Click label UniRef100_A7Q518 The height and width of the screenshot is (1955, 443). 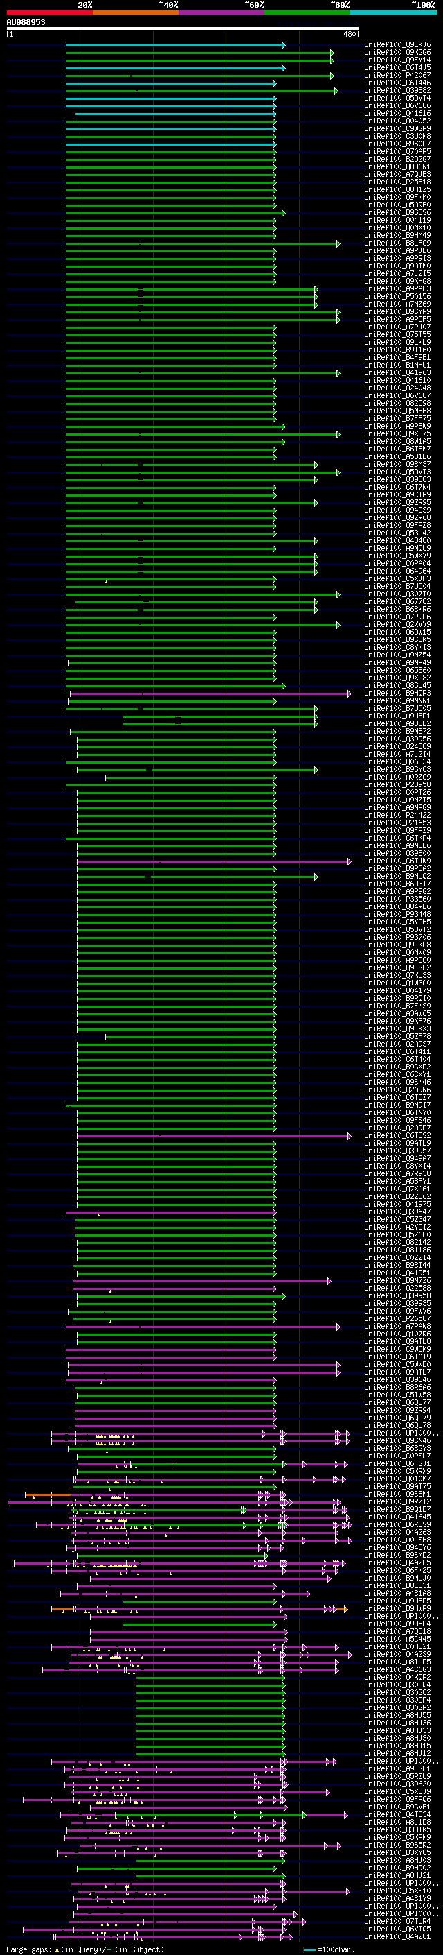[397, 1631]
